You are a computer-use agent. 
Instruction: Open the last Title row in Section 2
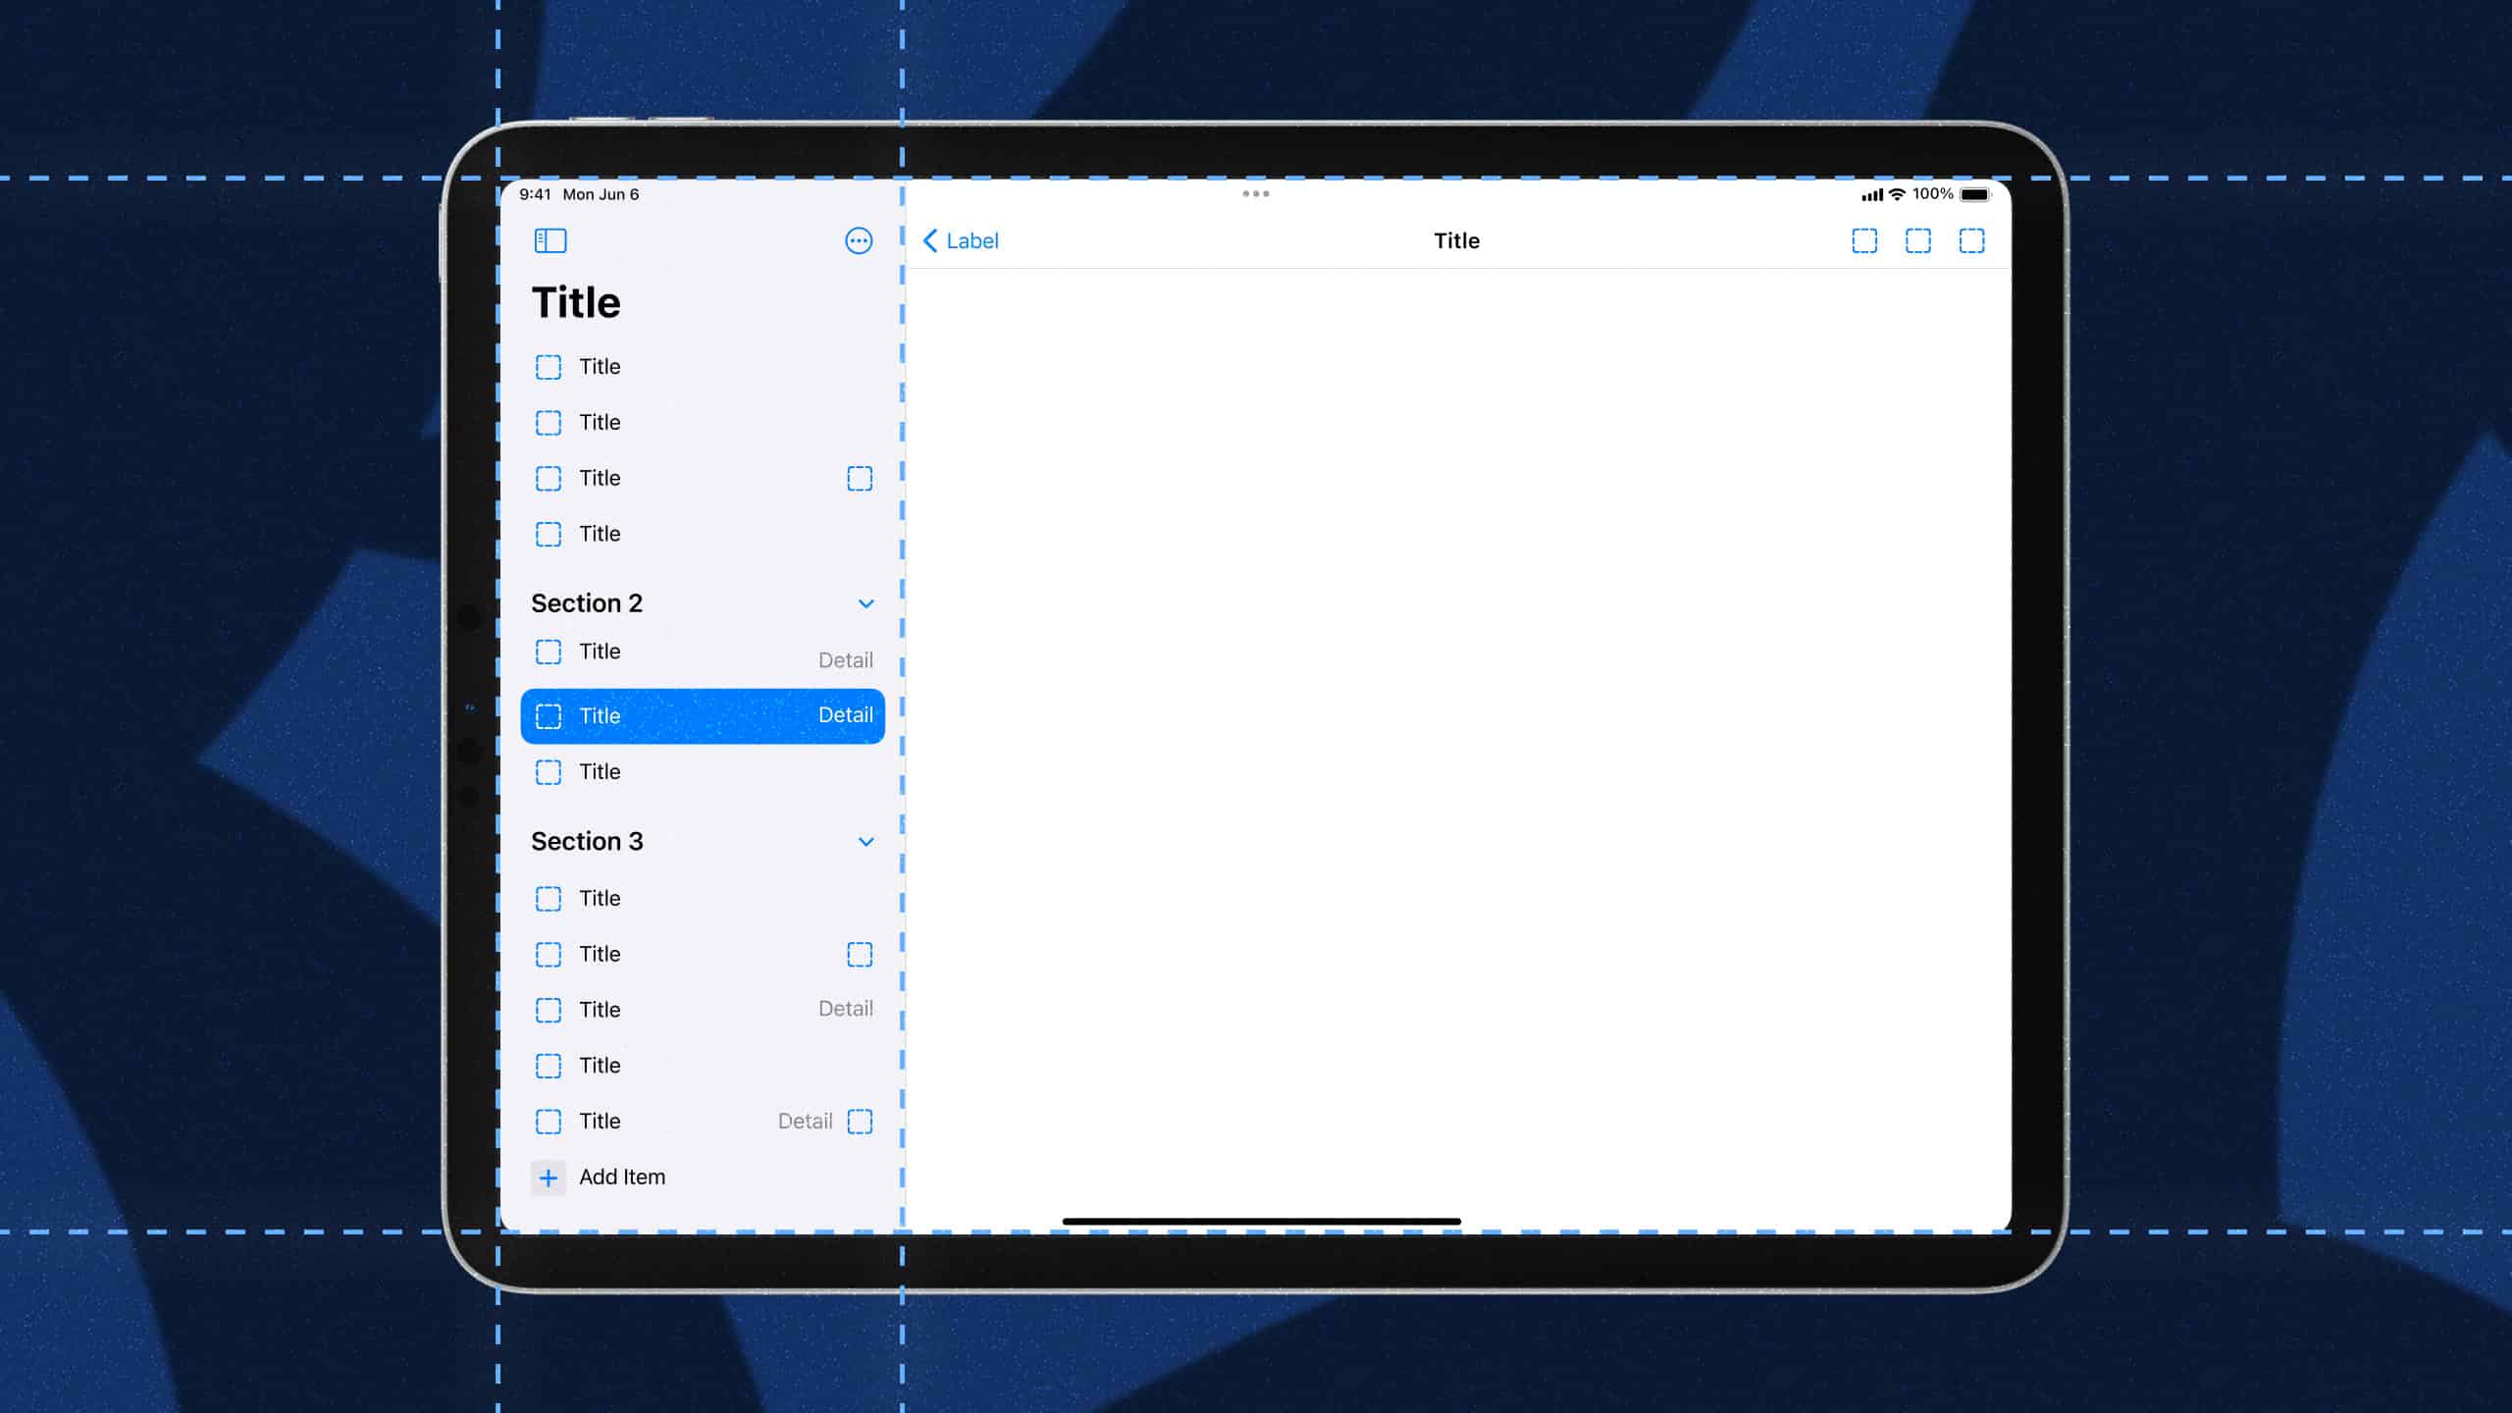point(703,772)
